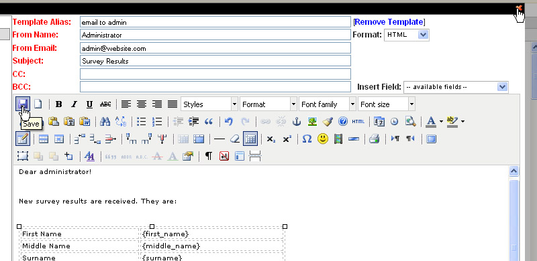The height and width of the screenshot is (261, 537).
Task: Insert a bulleted list
Action: (x=141, y=121)
